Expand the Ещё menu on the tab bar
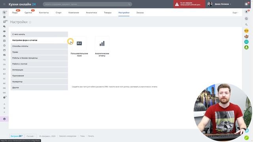 pos(235,13)
